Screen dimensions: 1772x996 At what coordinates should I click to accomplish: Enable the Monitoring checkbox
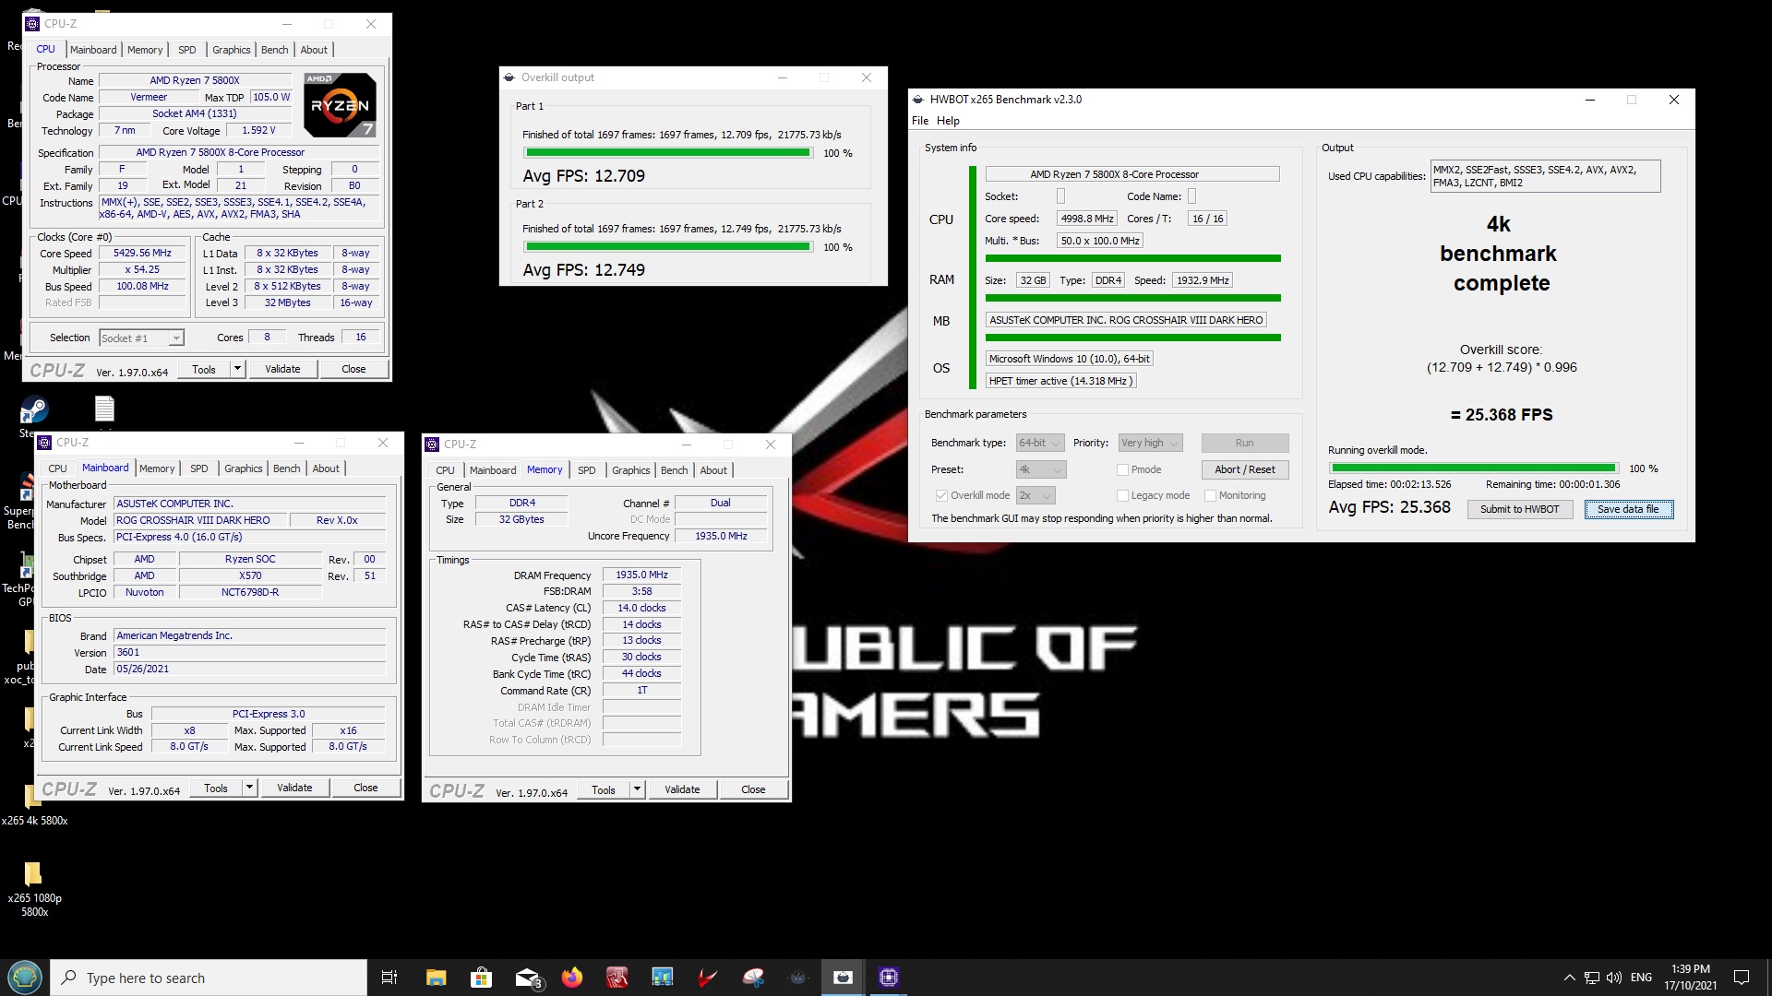pyautogui.click(x=1211, y=496)
